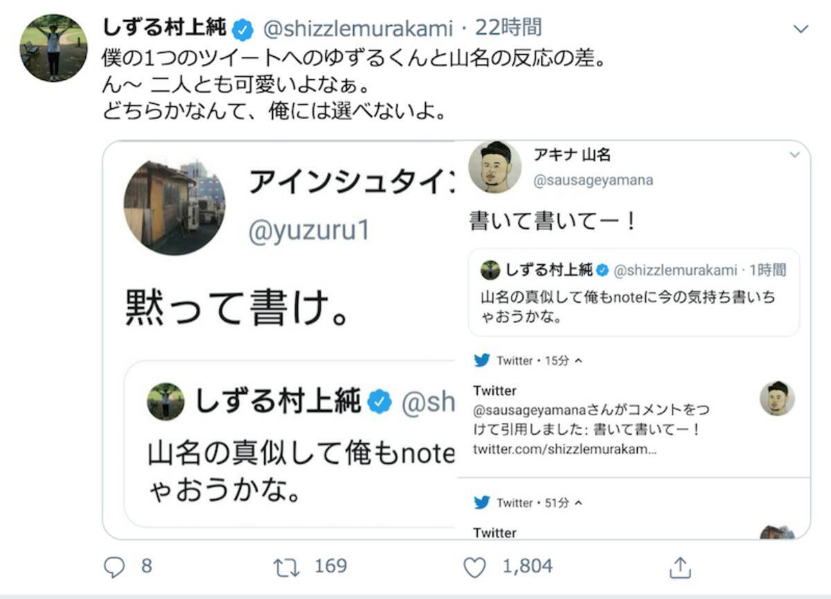Expand the アキナ 山名 tweet options chevron
Image resolution: width=831 pixels, height=599 pixels.
[794, 155]
